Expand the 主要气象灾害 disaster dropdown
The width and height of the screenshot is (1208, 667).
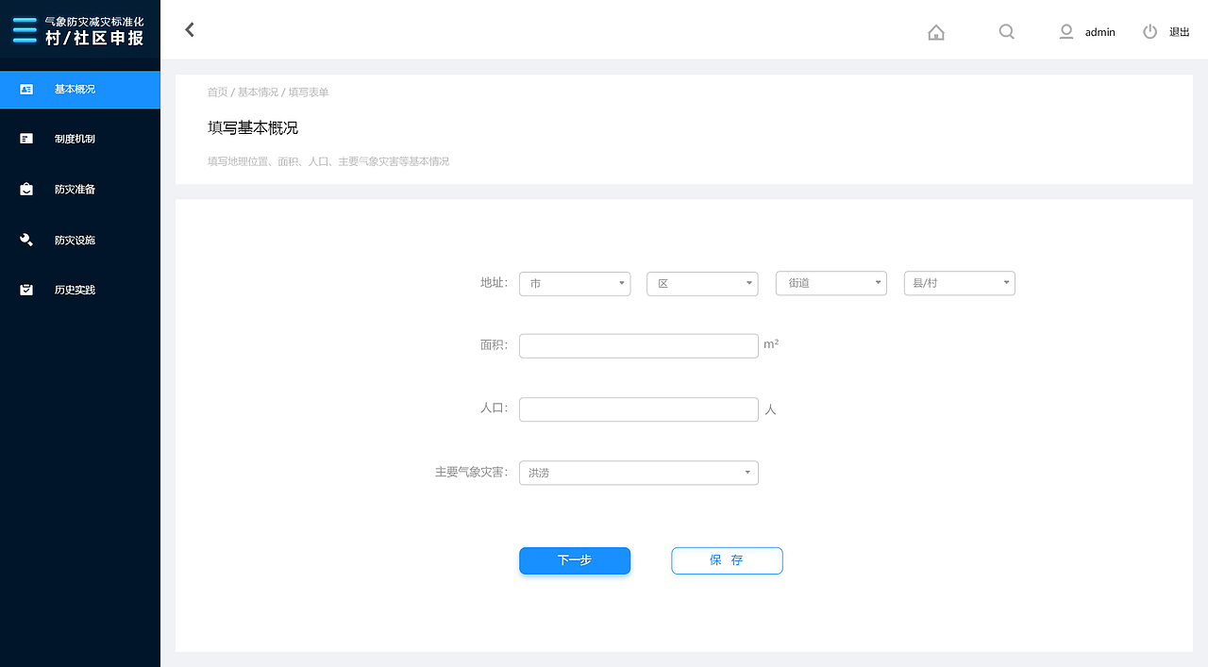[638, 472]
